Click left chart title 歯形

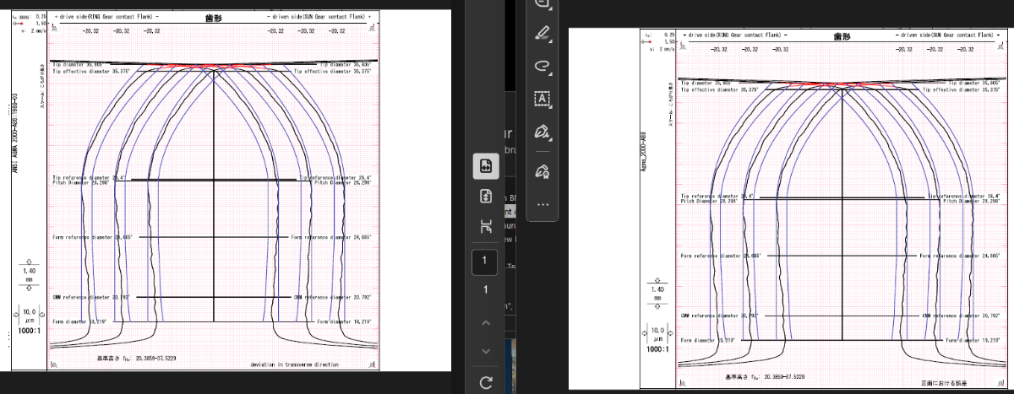coord(213,16)
